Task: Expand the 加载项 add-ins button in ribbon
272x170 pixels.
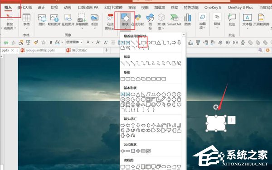Action: click(202, 21)
